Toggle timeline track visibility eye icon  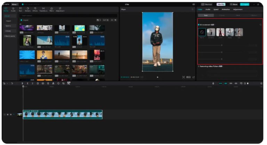tap(11, 114)
